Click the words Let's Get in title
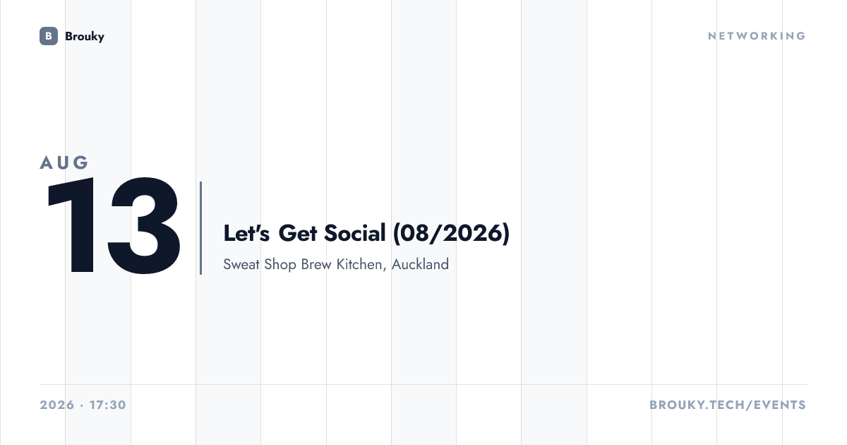 pos(270,233)
